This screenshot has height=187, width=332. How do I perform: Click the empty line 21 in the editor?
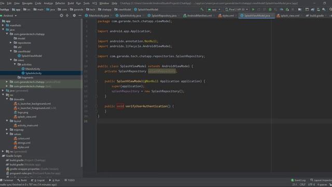(x=214, y=121)
